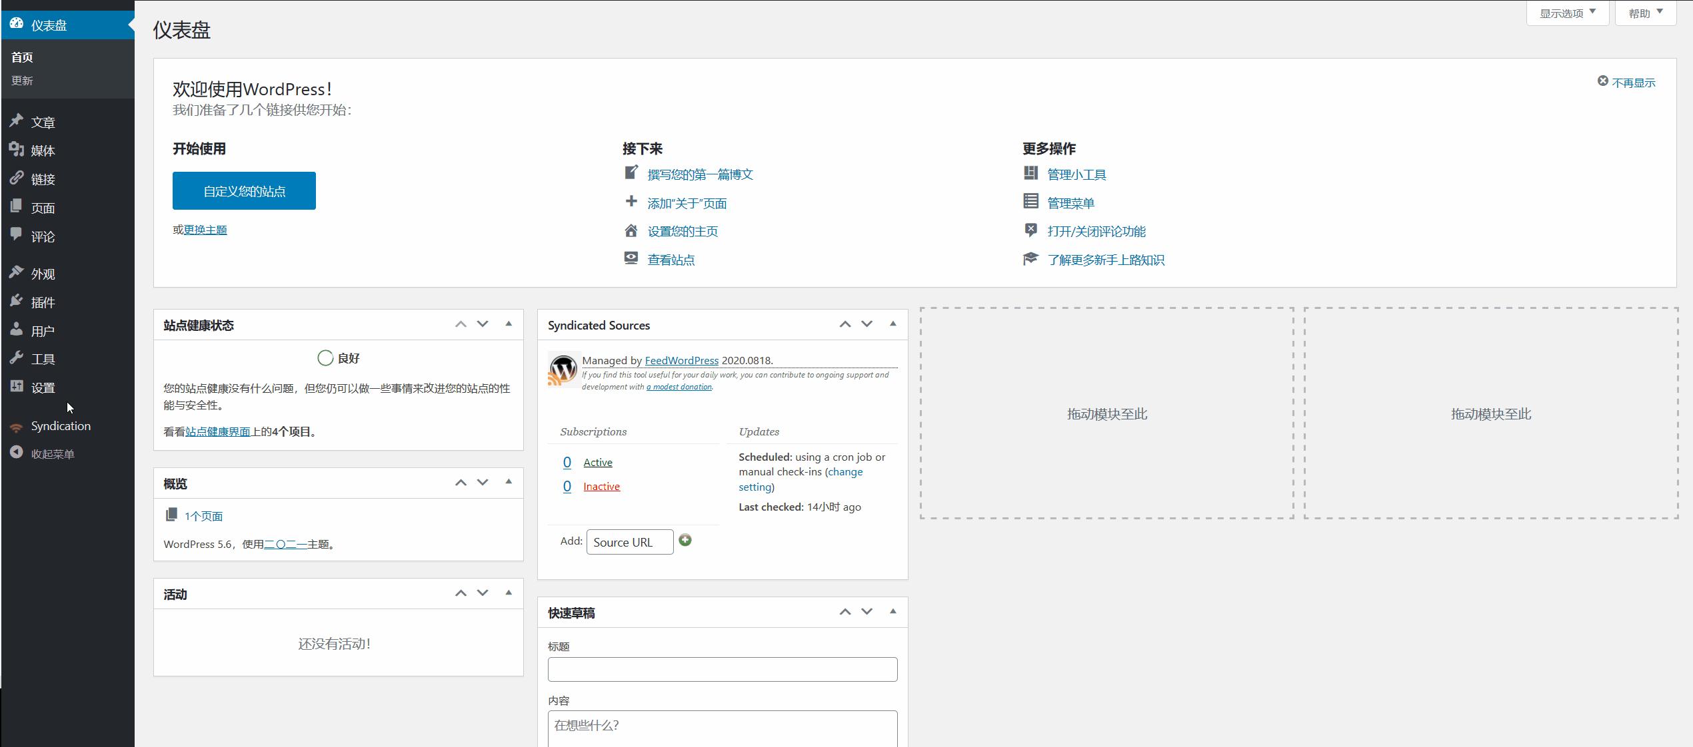Toggle the 快速草稿 panel collapse triangle
1693x747 pixels.
tap(892, 612)
